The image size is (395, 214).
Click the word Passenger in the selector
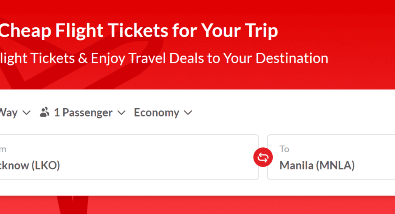[87, 113]
